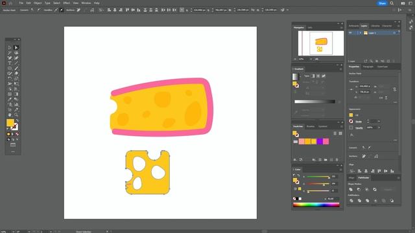
Task: Select the Free Transform tool
Action: point(16,83)
